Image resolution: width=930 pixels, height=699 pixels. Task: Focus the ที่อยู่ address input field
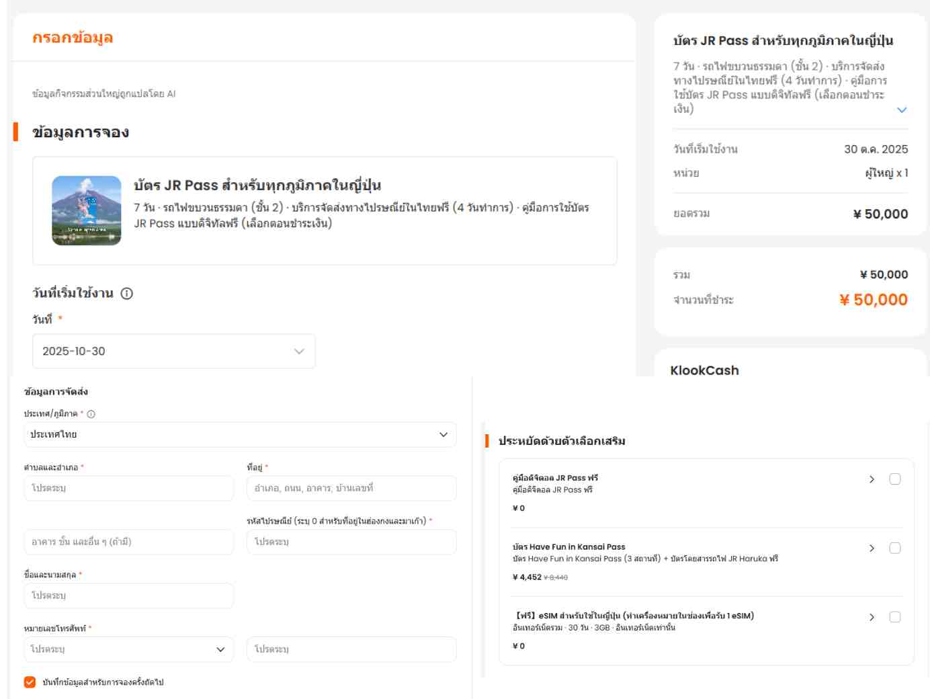pyautogui.click(x=351, y=488)
